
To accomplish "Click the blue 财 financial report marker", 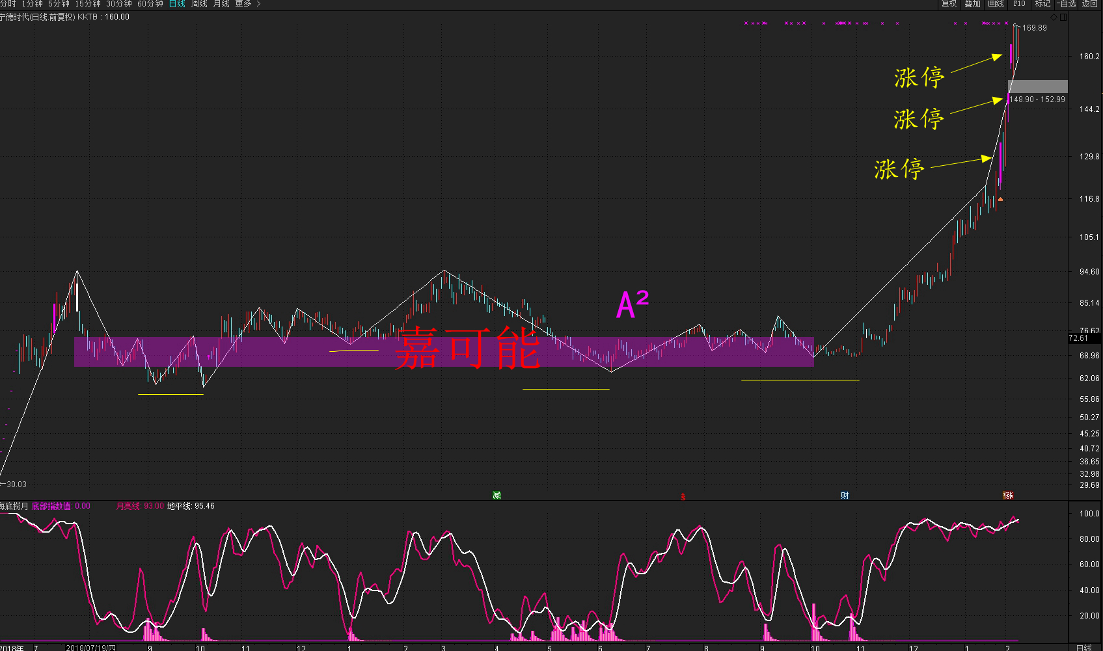I will pos(845,496).
